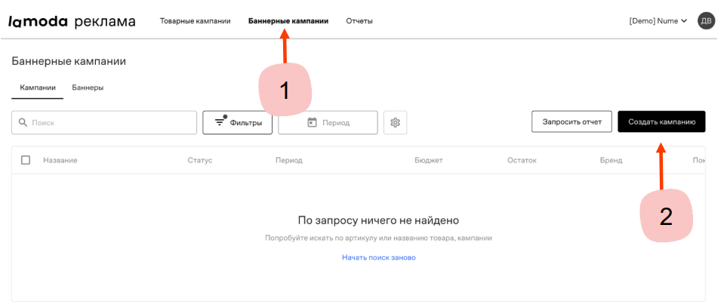
Task: Toggle the select-all checkbox in the table header
Action: (x=26, y=160)
